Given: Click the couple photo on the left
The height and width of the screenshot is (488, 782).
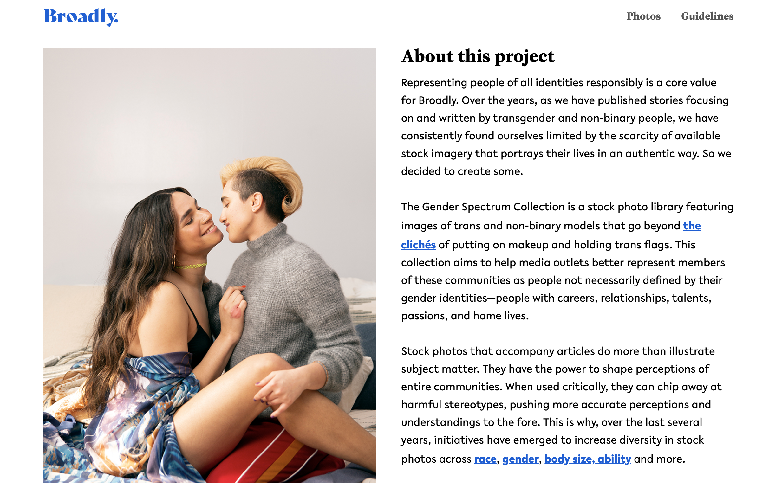Looking at the screenshot, I should (x=209, y=265).
